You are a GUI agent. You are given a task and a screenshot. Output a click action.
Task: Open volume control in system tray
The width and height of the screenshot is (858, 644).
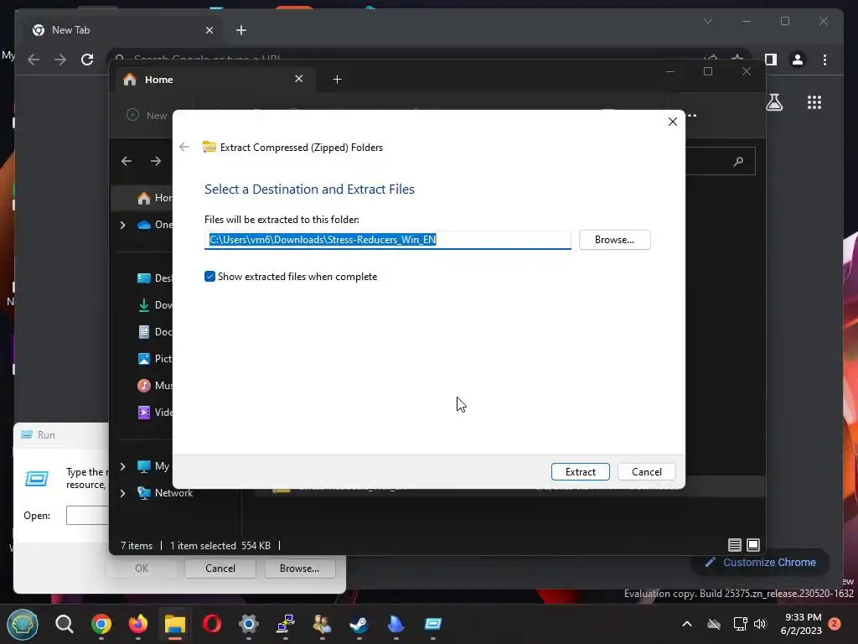point(759,624)
